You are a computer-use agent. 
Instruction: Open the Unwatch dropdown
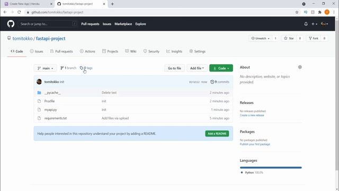[260, 38]
